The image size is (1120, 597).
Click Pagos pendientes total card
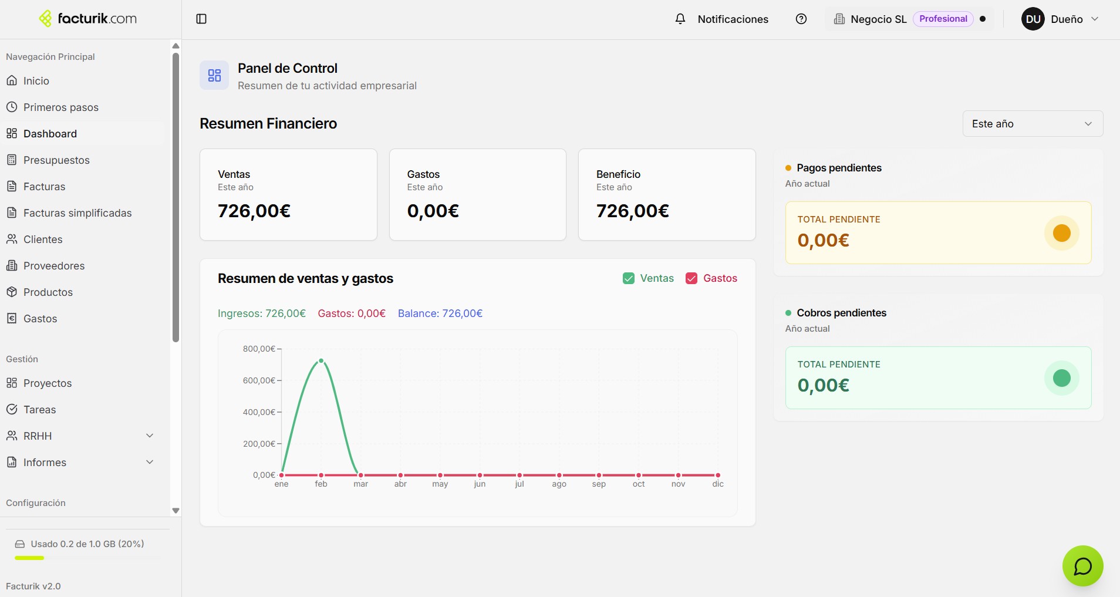938,232
